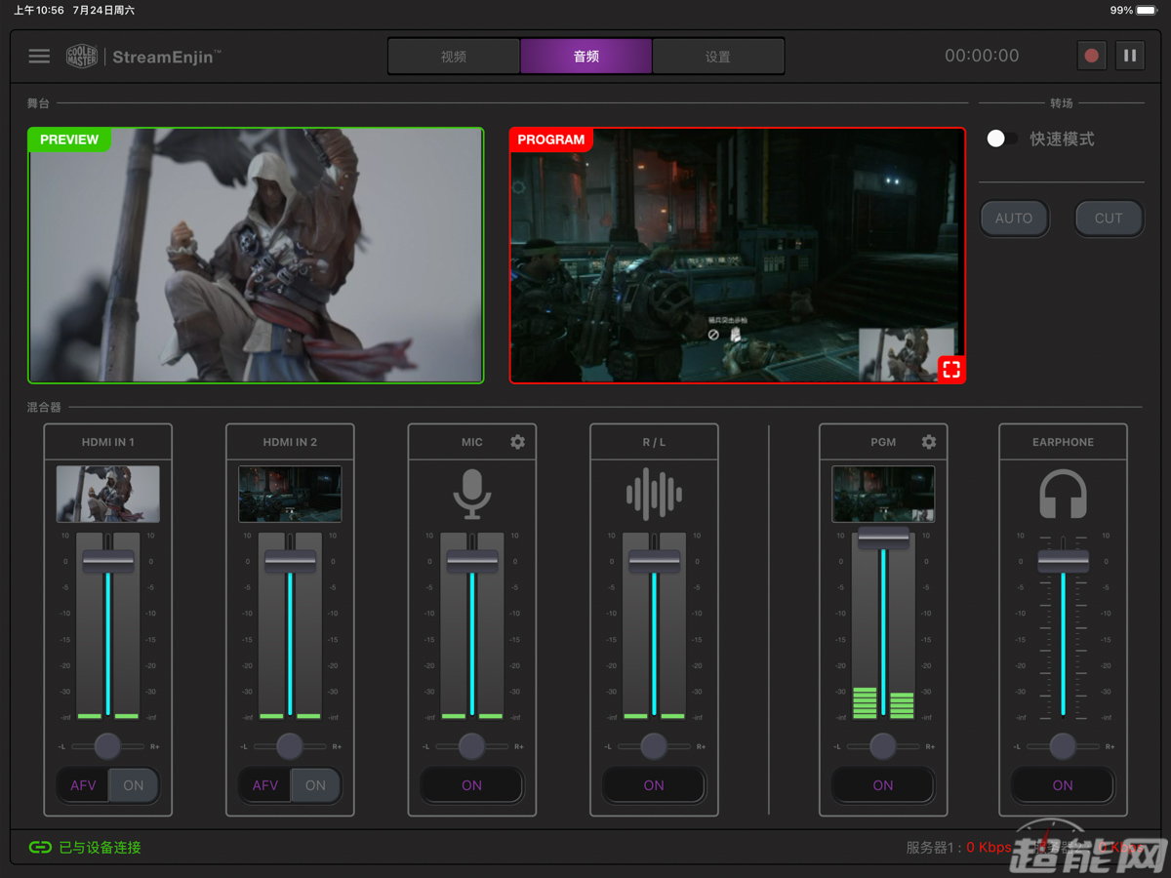
Task: Click EARPHONE volume fader handle
Action: [1063, 561]
